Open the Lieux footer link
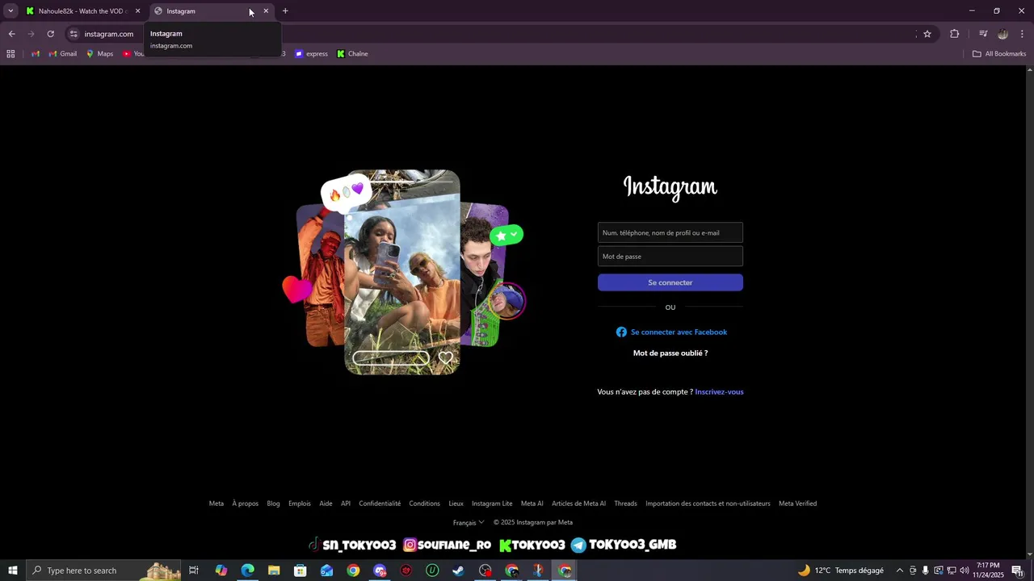 tap(456, 504)
